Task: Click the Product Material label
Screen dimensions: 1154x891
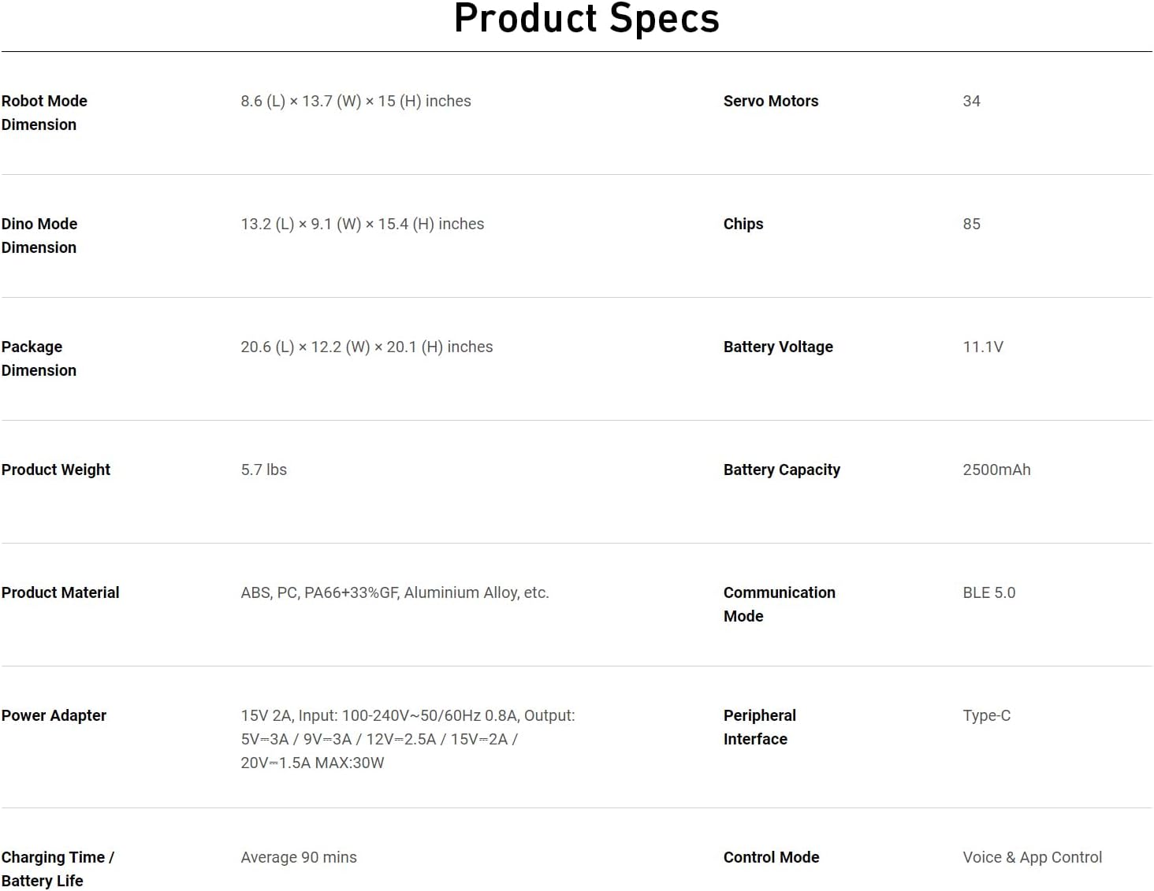Action: 60,592
